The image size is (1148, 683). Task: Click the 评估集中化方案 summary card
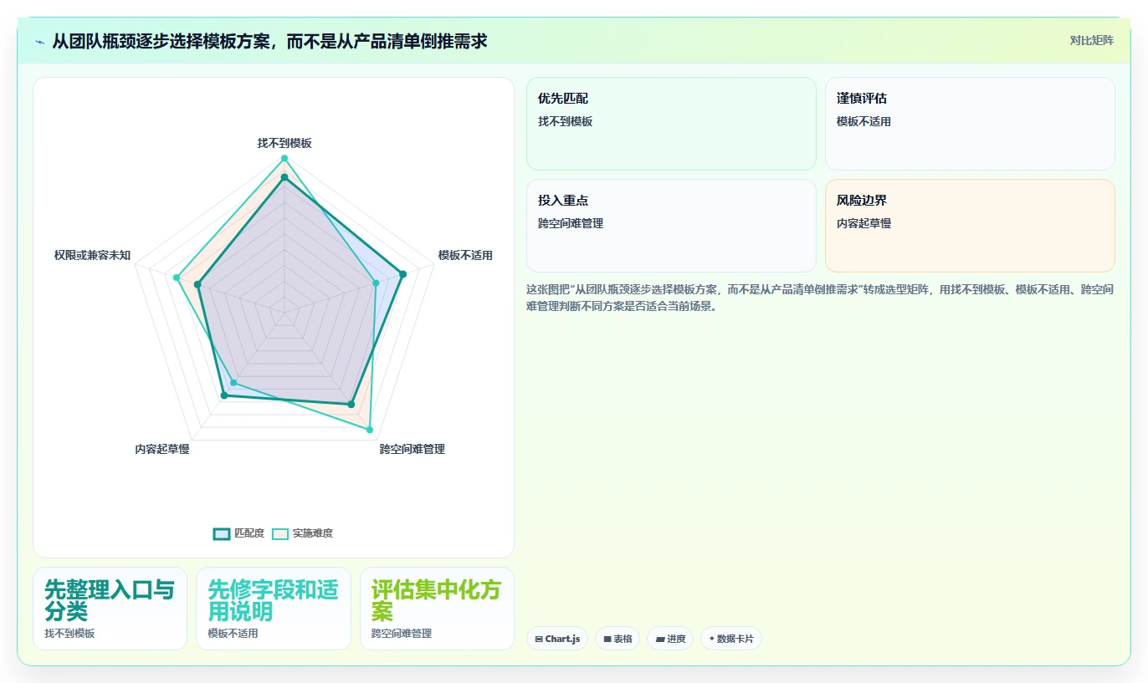[x=437, y=609]
